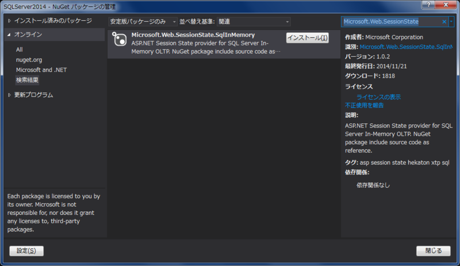This screenshot has width=460, height=266.
Task: Select the nuget.org source
Action: (29, 60)
